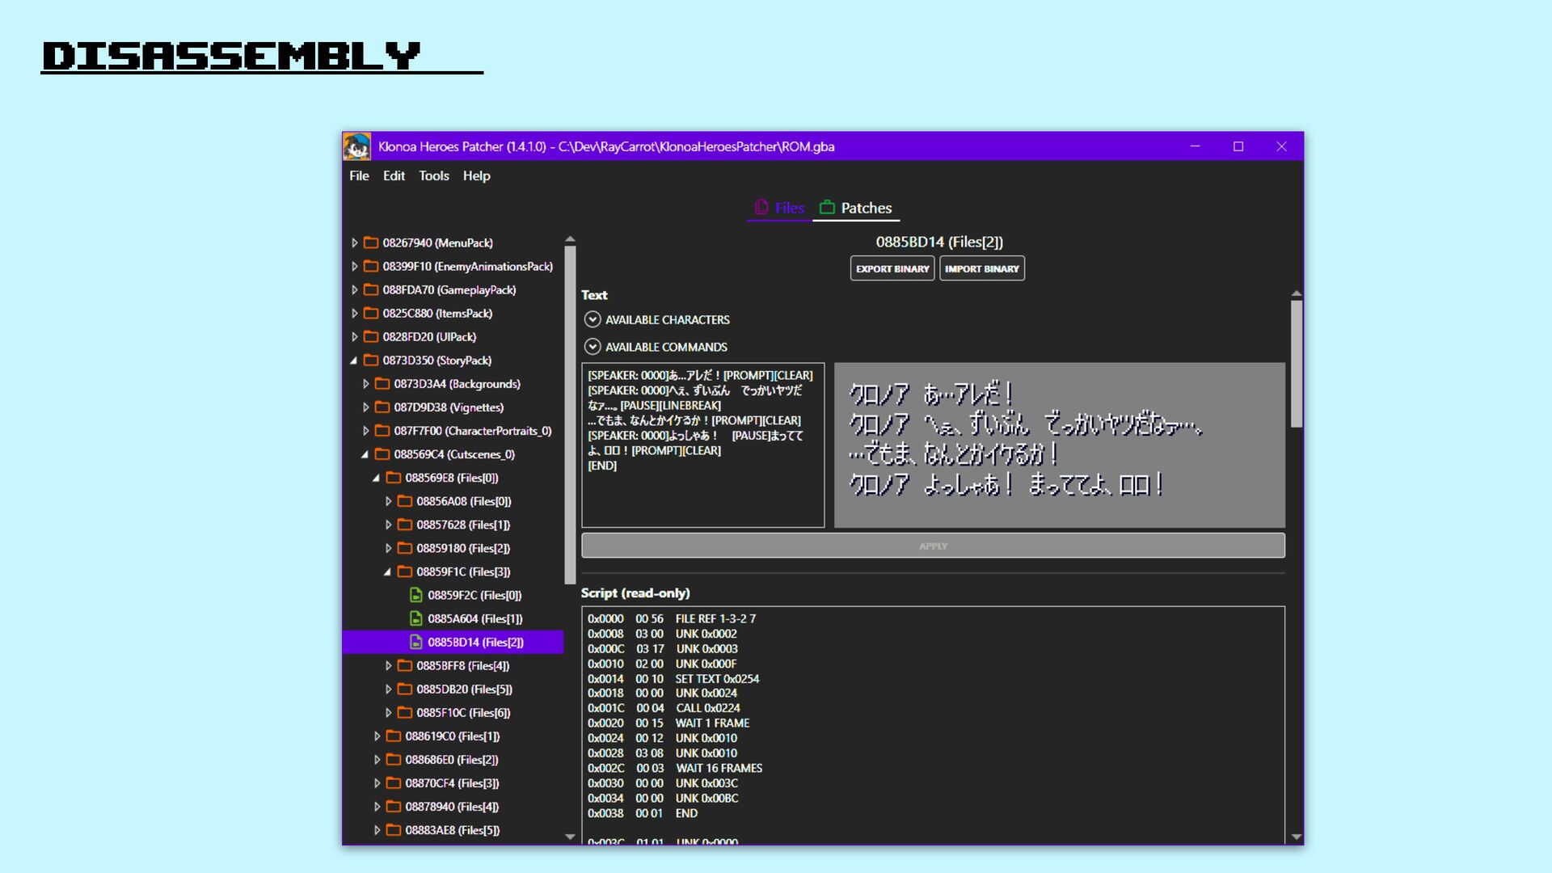1552x873 pixels.
Task: Click the EnemyAnimationsPack folder icon
Action: point(371,266)
